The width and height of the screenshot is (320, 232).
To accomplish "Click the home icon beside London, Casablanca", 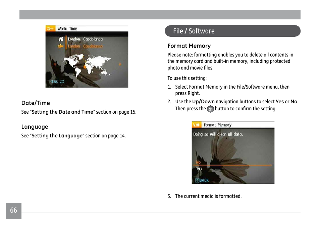I will pyautogui.click(x=61, y=39).
